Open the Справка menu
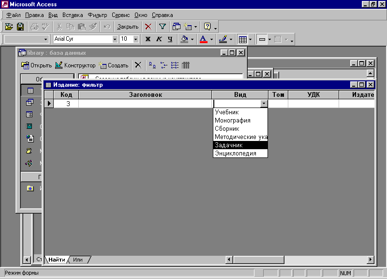 [x=163, y=15]
